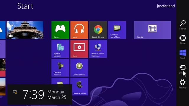Open the Eiffel Tower travel tile
Screen dimensions: 189x106
click(x=25, y=30)
